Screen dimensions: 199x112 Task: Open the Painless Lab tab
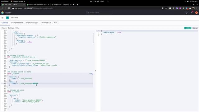46,23
